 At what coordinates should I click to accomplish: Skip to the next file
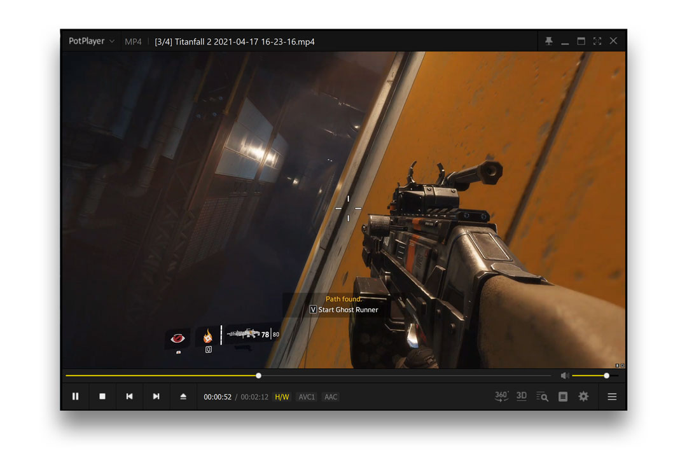pos(156,396)
